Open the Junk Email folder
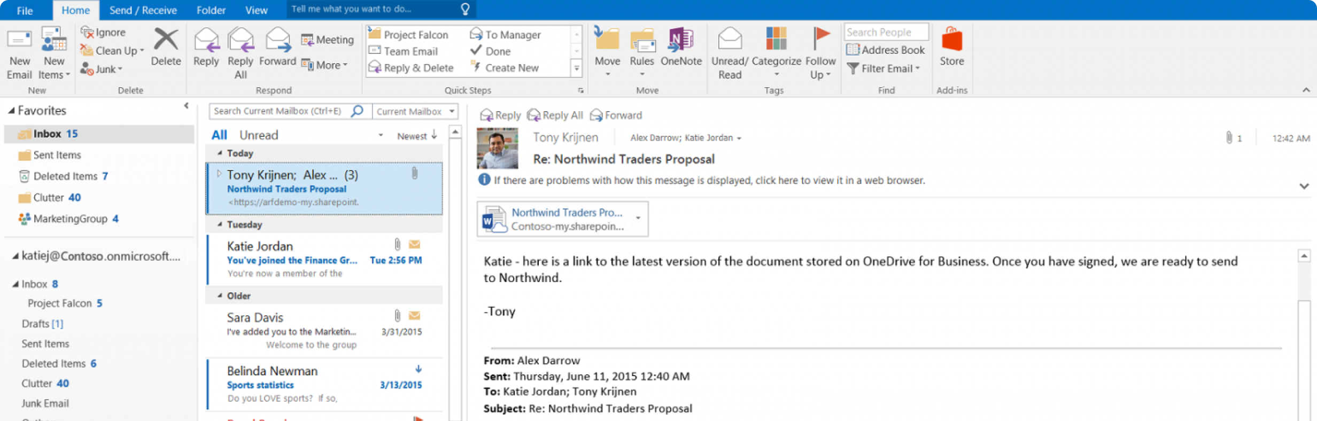The image size is (1317, 421). [45, 403]
